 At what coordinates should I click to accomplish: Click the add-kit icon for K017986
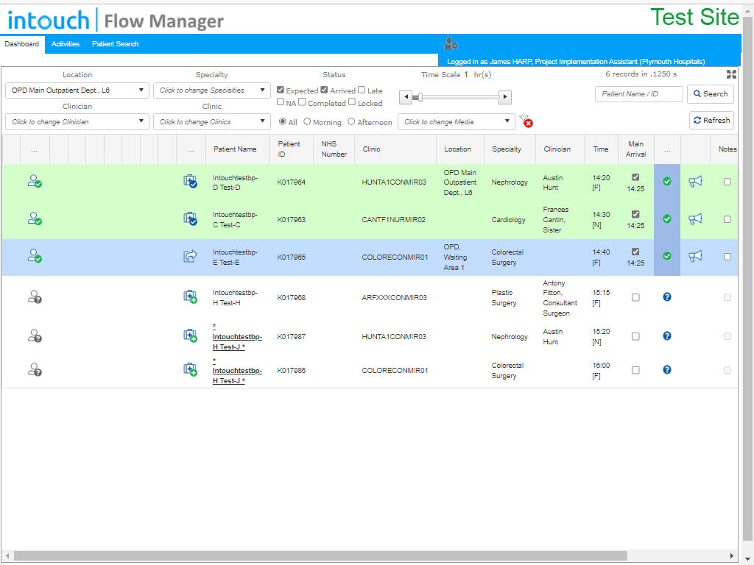(191, 369)
